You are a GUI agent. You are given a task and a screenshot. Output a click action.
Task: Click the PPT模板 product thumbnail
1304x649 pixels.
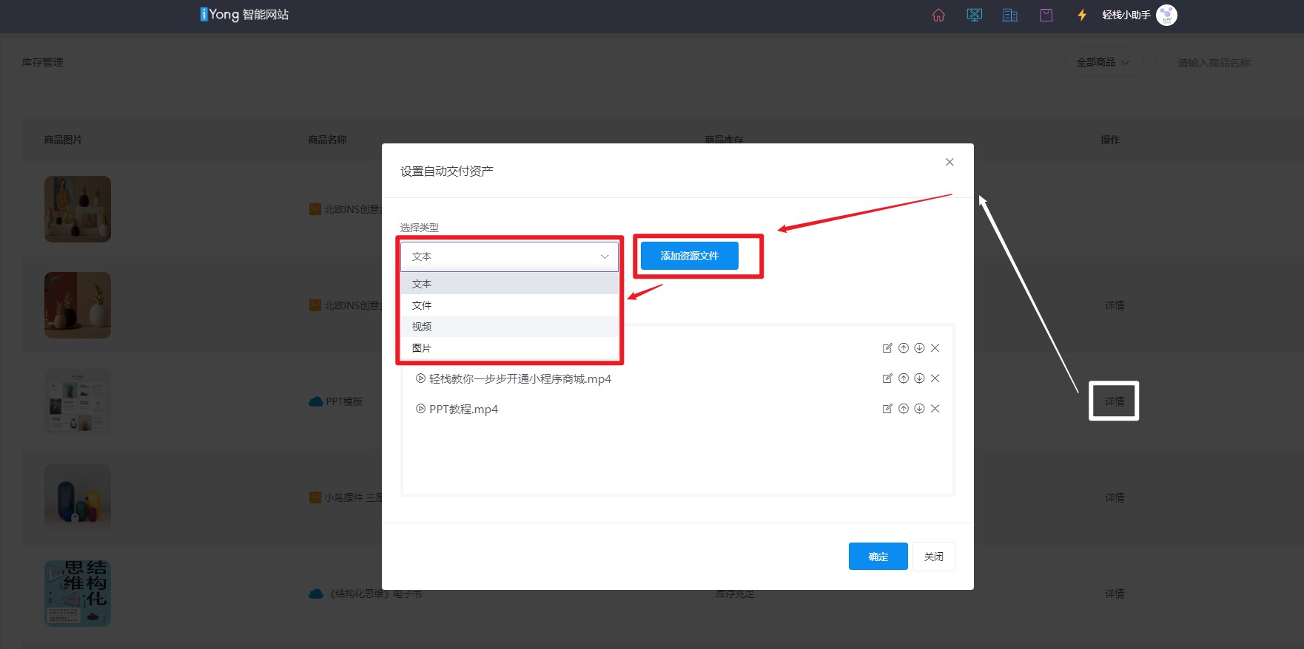[78, 401]
